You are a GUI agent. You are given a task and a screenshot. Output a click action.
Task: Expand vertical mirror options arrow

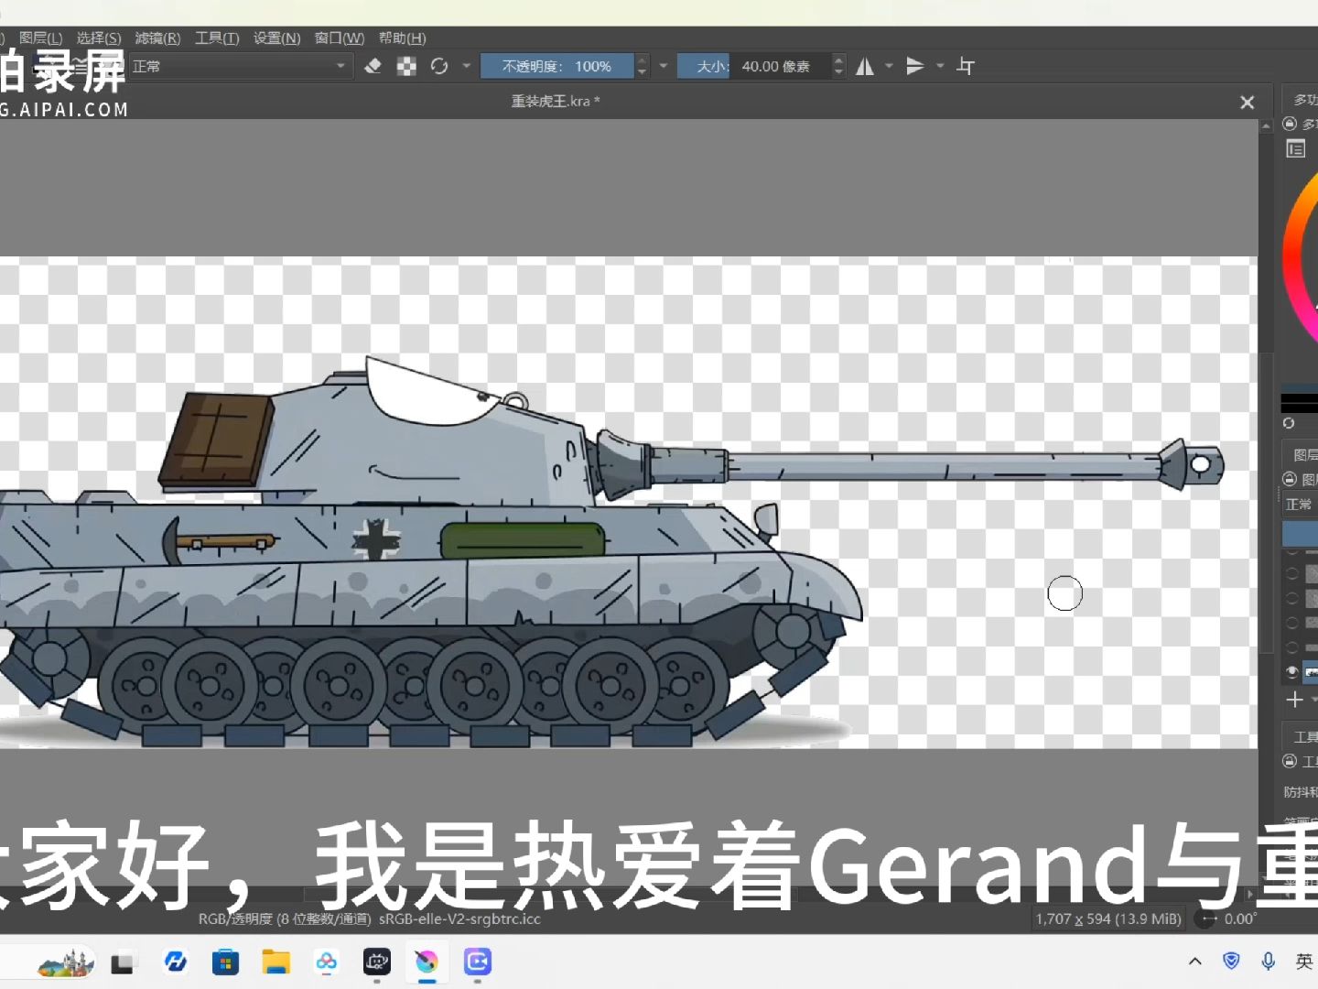[x=940, y=66]
